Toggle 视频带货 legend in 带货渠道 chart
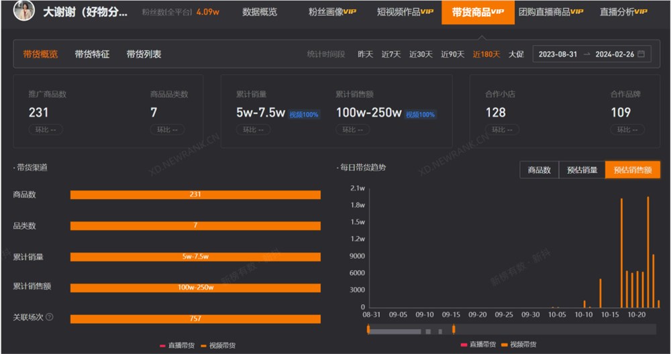This screenshot has width=671, height=354. point(218,345)
